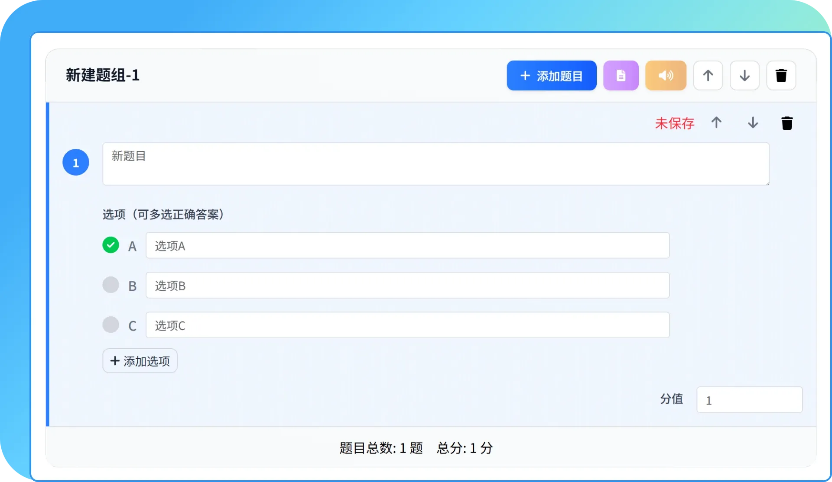Click the orange audio speaker icon button

pos(666,76)
